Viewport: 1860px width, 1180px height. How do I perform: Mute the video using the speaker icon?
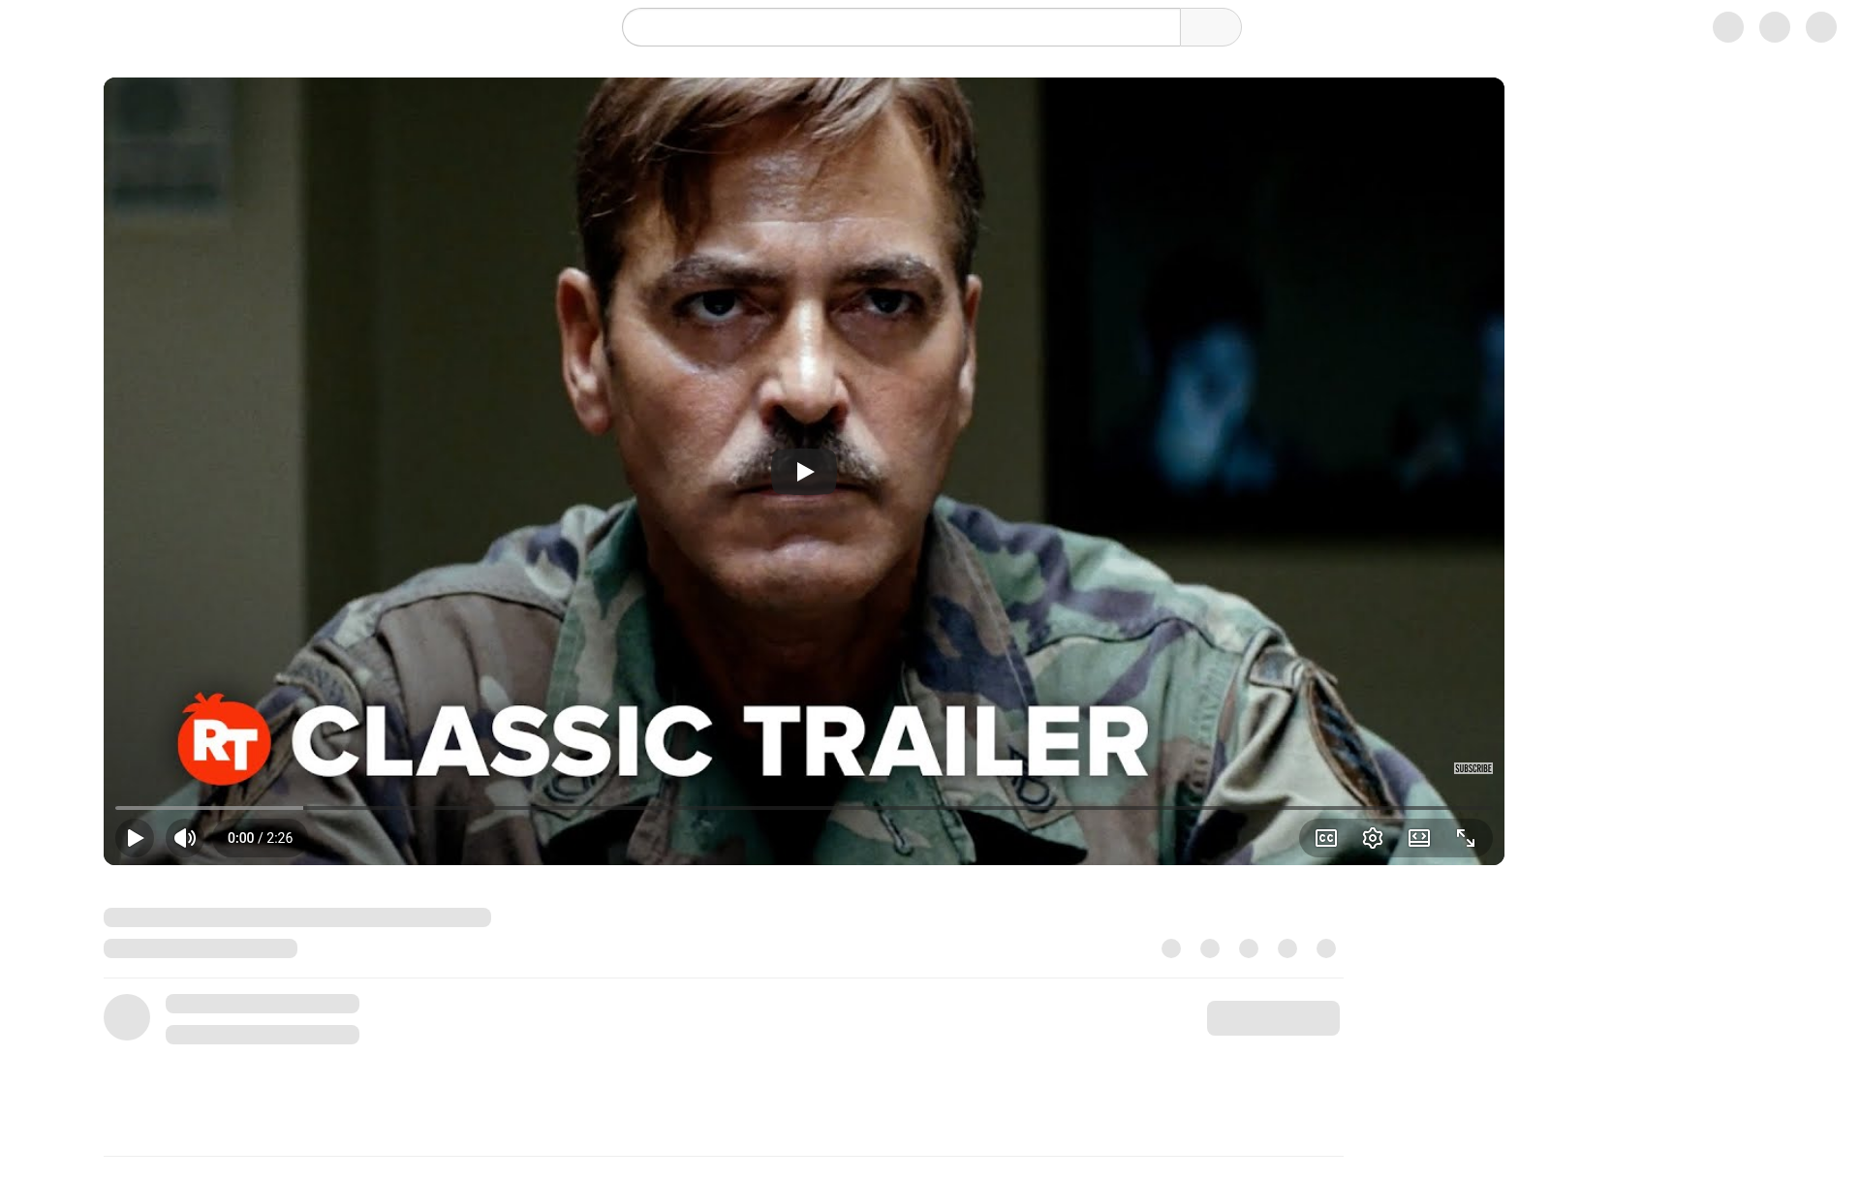185,838
